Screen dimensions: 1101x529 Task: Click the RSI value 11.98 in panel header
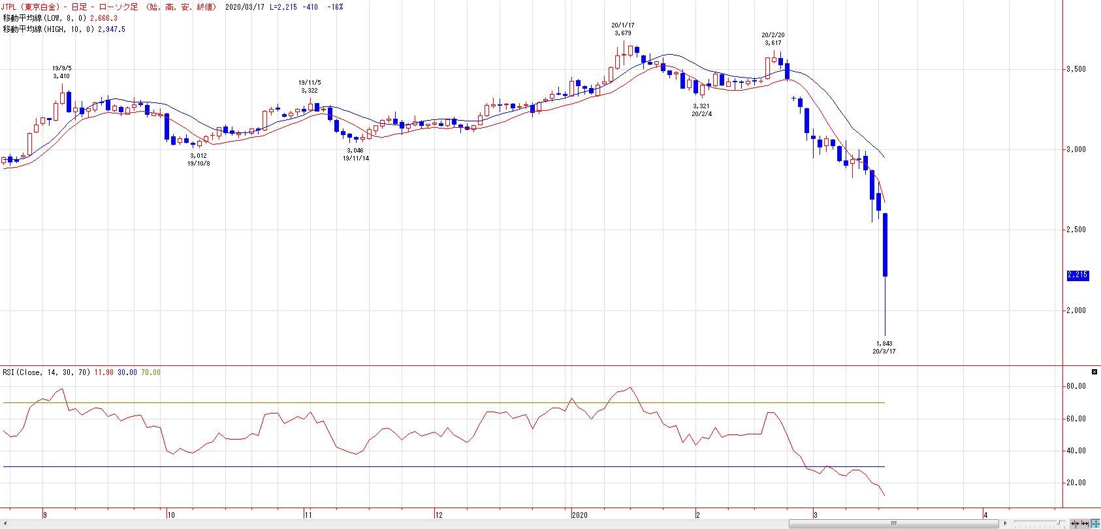click(104, 372)
